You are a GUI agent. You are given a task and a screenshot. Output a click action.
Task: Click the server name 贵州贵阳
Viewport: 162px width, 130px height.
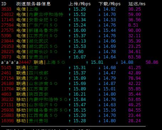pos(38,121)
